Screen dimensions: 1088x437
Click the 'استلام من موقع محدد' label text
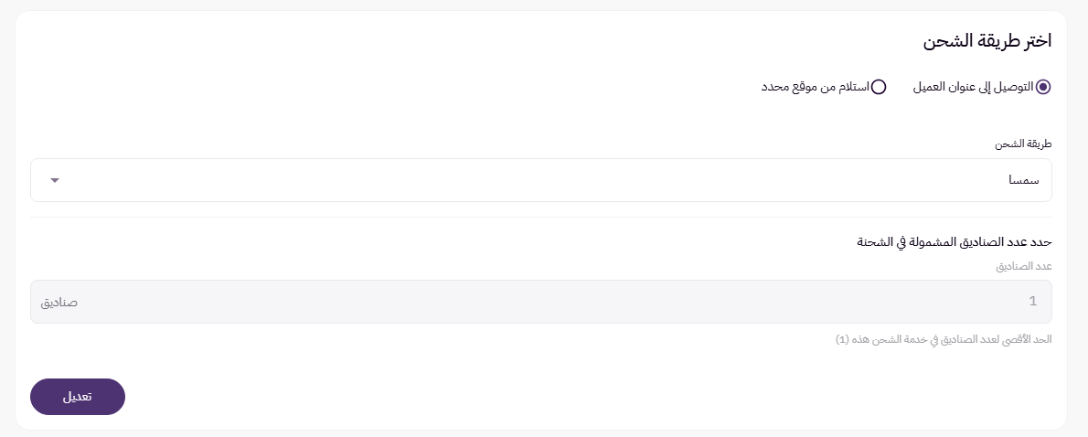816,88
